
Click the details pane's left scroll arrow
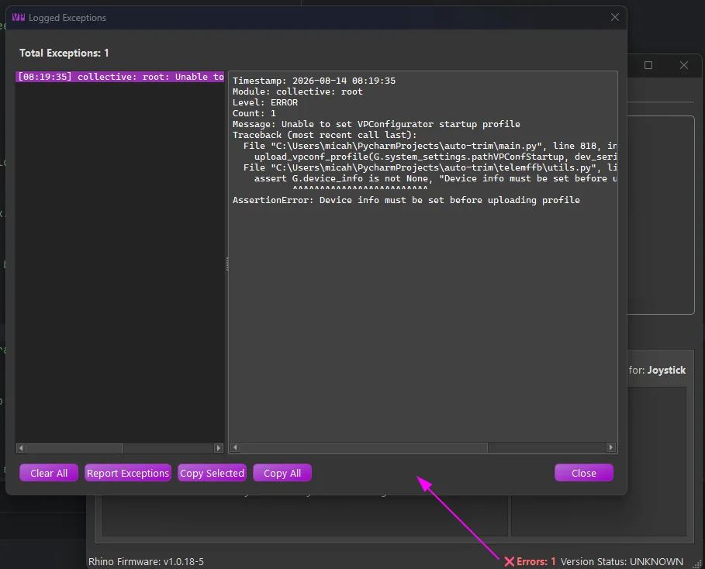click(235, 447)
